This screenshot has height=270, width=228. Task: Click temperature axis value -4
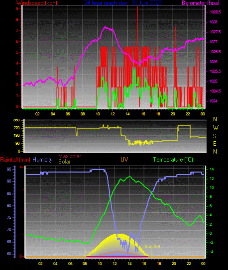[x=211, y=252]
